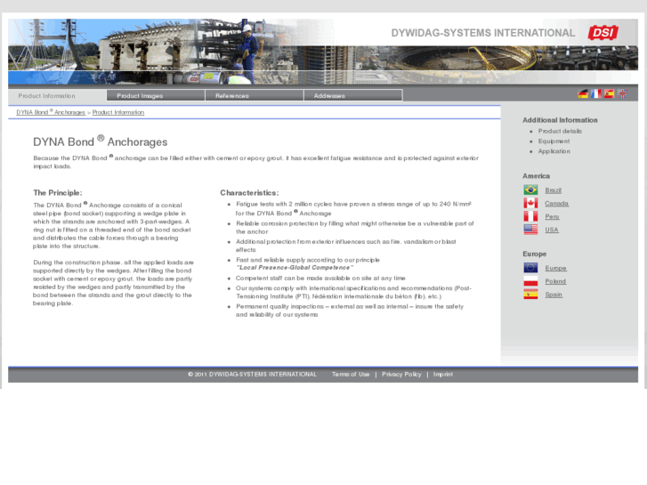
Task: Click the DSI logo in the header
Action: tap(603, 33)
